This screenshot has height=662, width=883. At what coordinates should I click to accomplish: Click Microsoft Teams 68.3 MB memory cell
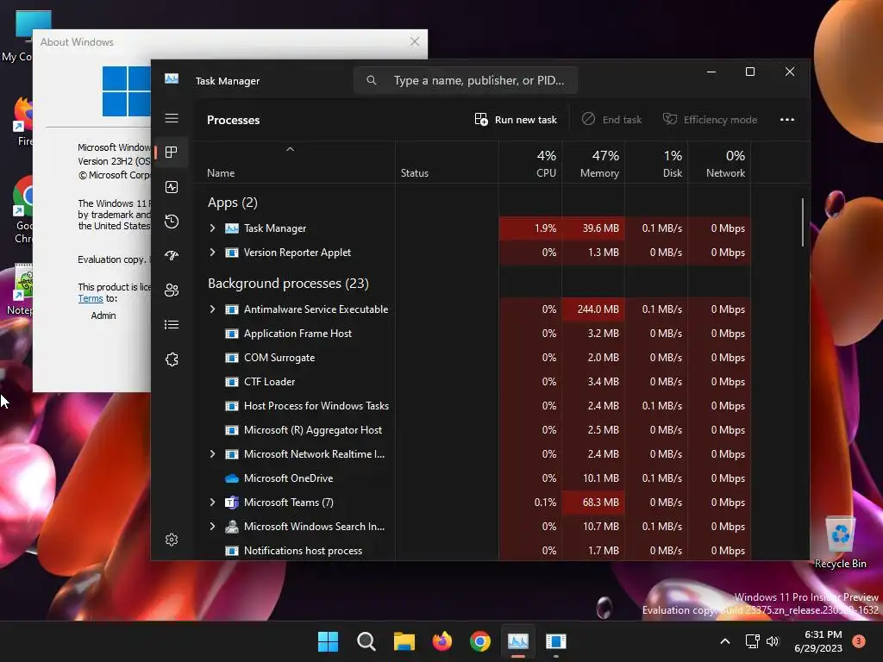pos(593,503)
